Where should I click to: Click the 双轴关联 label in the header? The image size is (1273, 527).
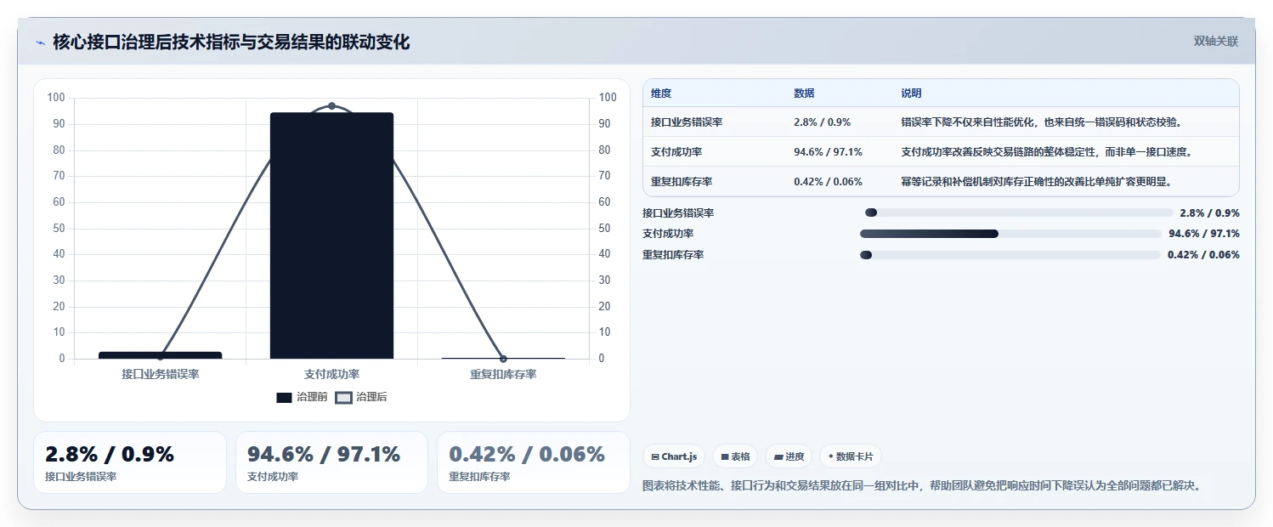tap(1216, 42)
